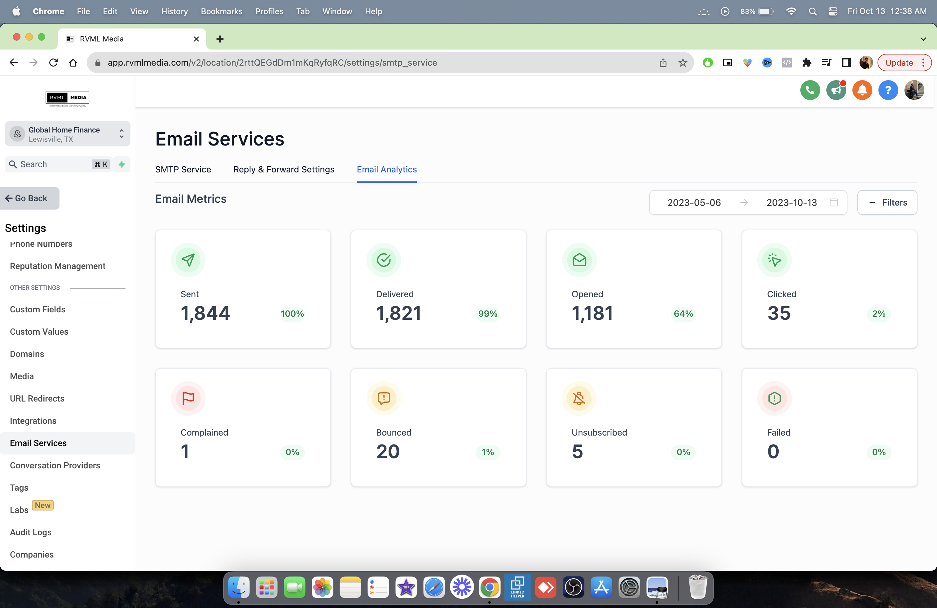Close the RVML Media browser tab

point(196,39)
